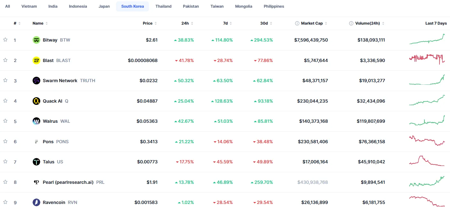The width and height of the screenshot is (450, 211).
Task: Sort by 30d change column
Action: pyautogui.click(x=267, y=23)
